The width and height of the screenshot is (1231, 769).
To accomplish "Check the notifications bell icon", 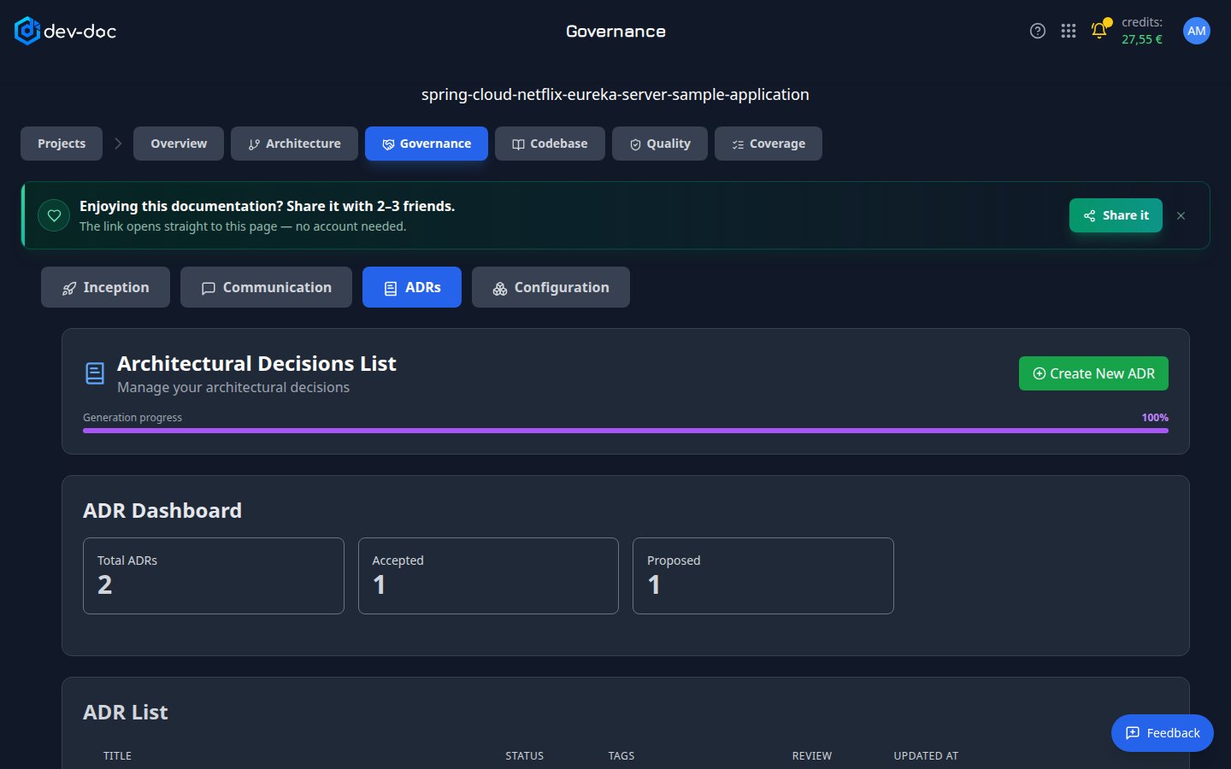I will [x=1099, y=31].
